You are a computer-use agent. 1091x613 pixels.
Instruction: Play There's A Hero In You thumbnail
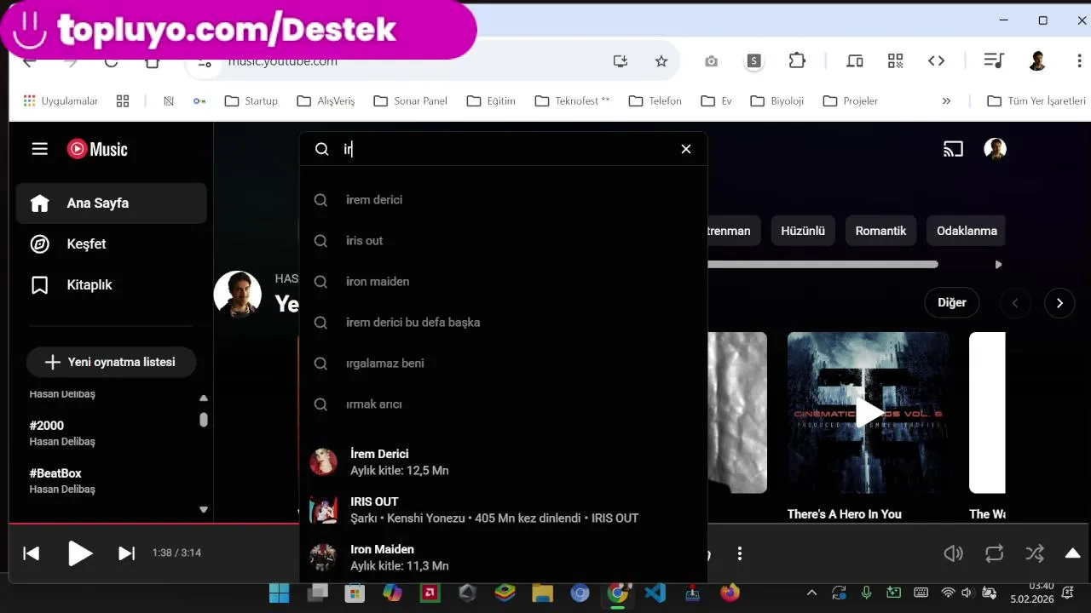868,413
